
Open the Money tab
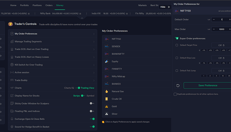click(60, 5)
